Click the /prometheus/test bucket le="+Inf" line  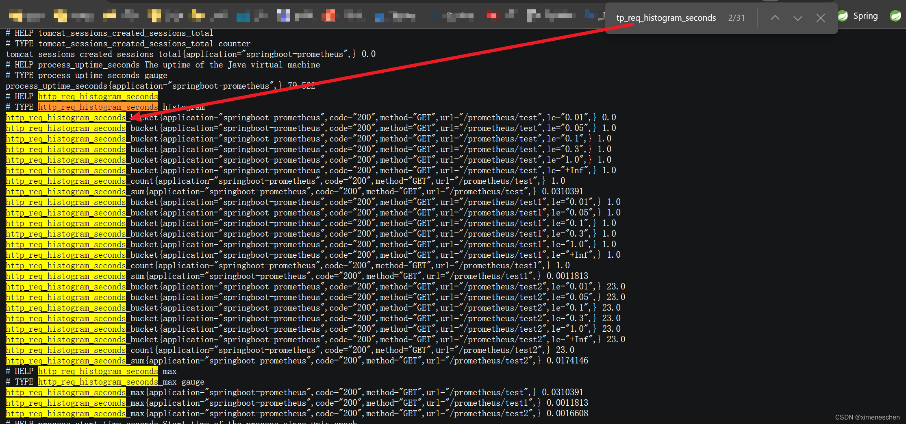point(311,170)
